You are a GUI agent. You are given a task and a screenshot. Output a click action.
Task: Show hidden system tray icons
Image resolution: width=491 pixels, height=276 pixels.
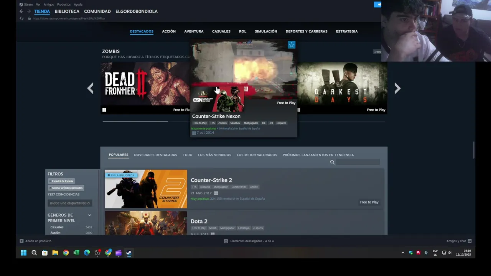tap(403, 253)
